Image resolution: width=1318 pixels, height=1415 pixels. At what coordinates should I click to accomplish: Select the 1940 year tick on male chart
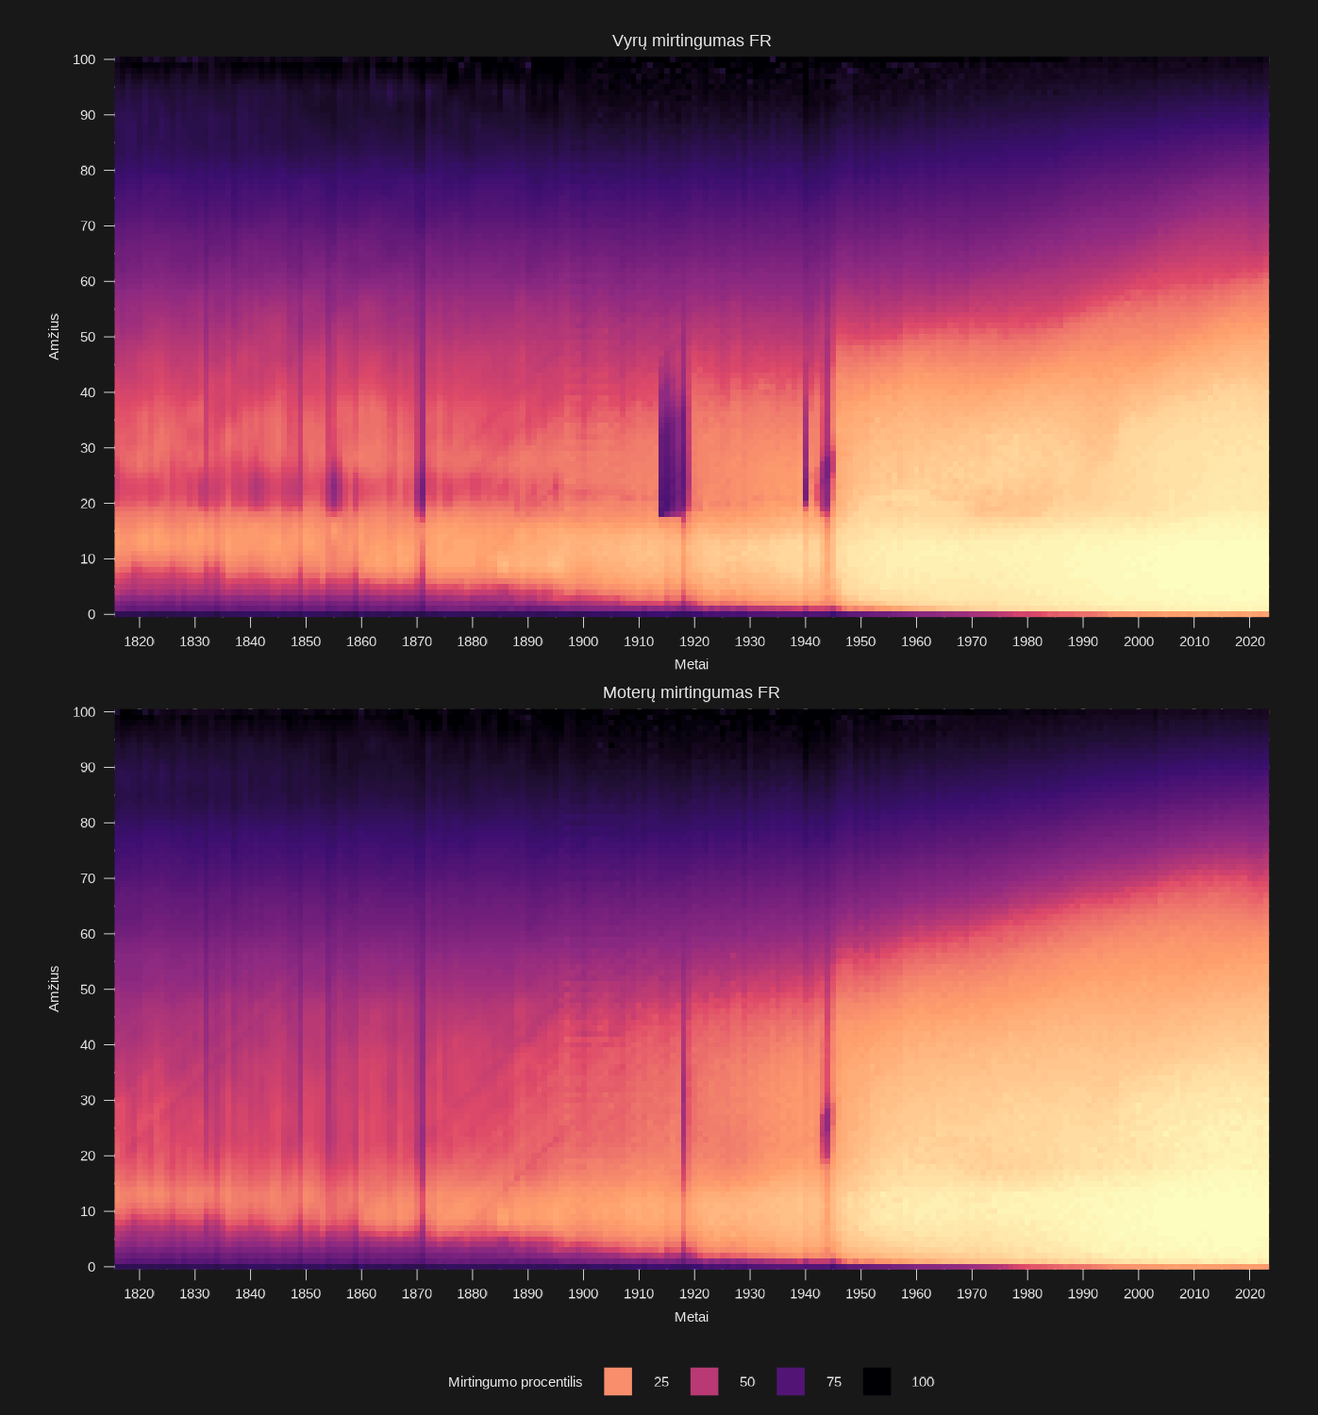pos(806,641)
